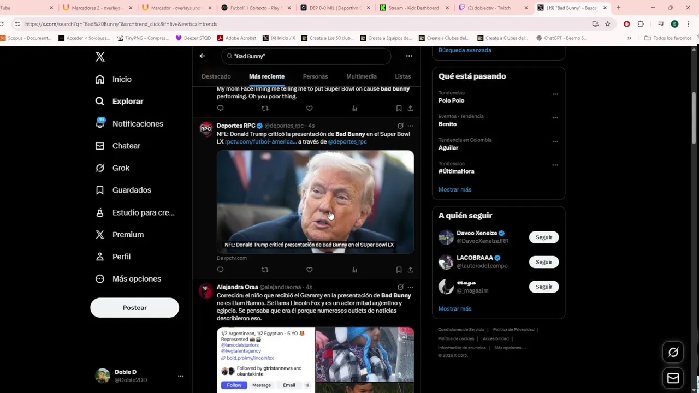
Task: Open Deportes RPC post more menu
Action: 410,126
